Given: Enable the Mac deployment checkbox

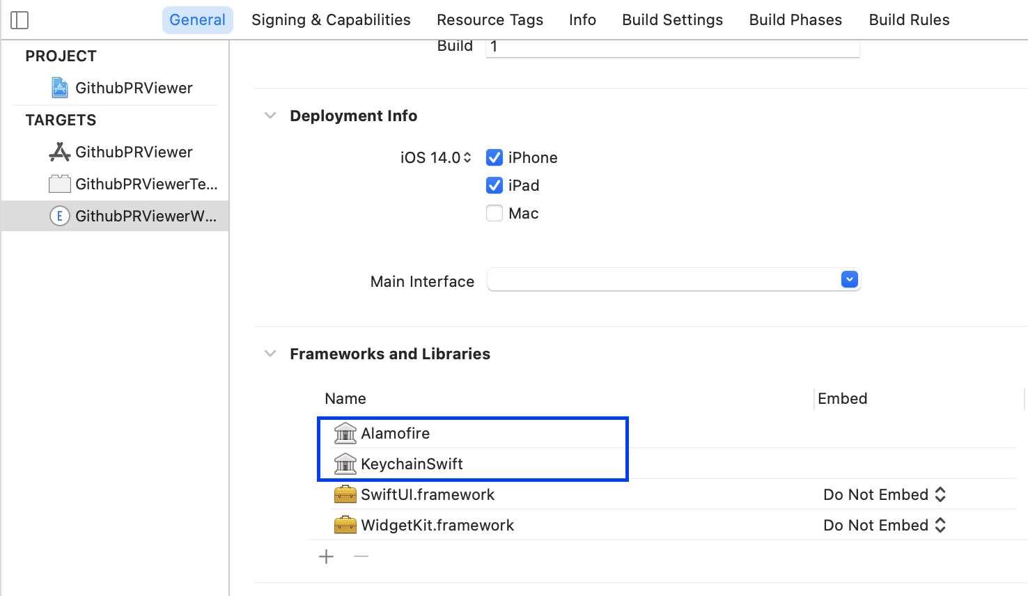Looking at the screenshot, I should 494,213.
